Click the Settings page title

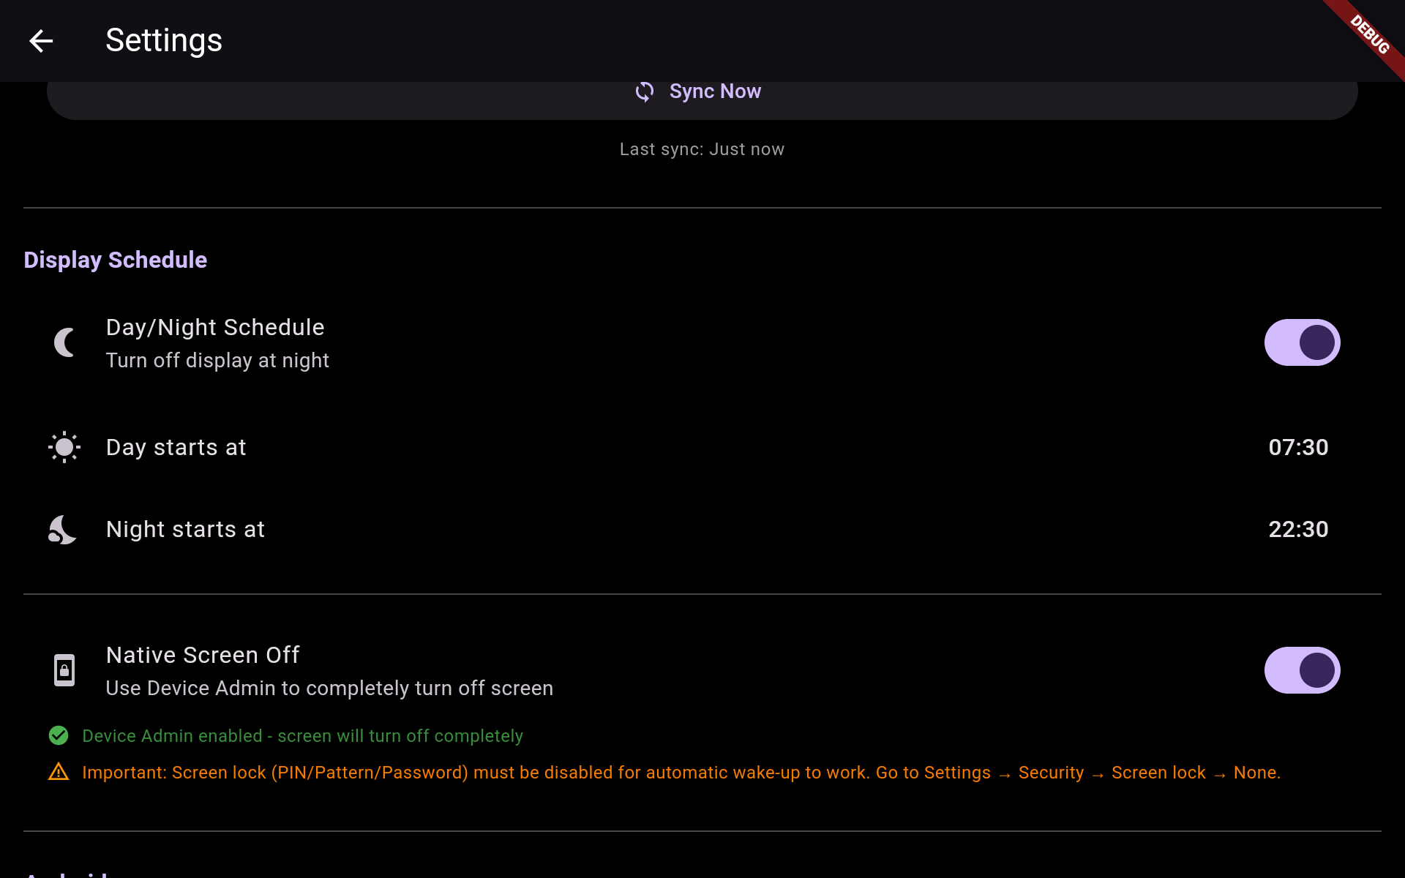pyautogui.click(x=164, y=40)
